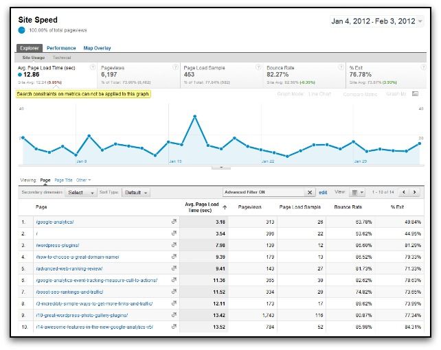The height and width of the screenshot is (350, 441).
Task: Go to previous page of table results
Action: click(404, 192)
